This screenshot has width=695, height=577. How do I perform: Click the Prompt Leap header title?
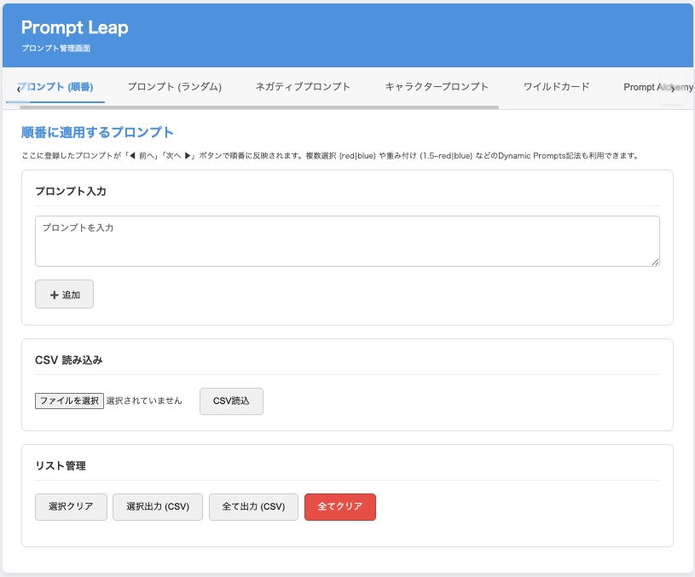pyautogui.click(x=75, y=27)
